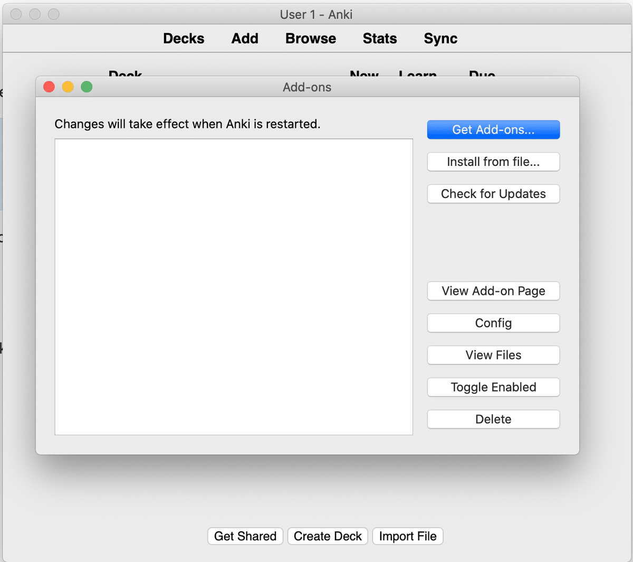Click Sync in Anki top bar
This screenshot has height=562, width=633.
tap(440, 39)
